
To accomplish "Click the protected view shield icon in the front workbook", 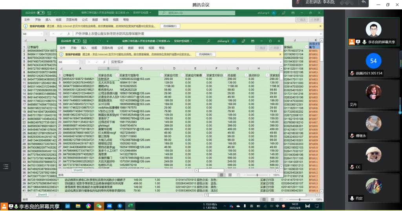I will pyautogui.click(x=62, y=55).
